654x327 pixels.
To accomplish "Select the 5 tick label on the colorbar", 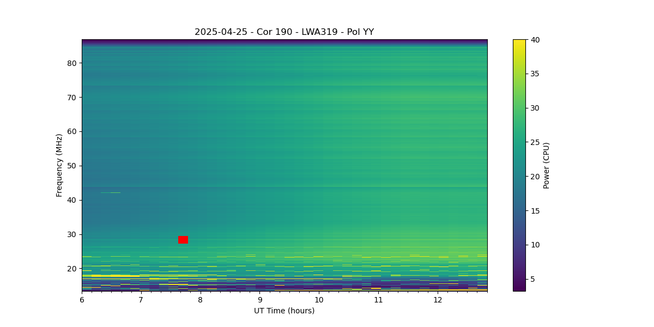I will pyautogui.click(x=533, y=279).
